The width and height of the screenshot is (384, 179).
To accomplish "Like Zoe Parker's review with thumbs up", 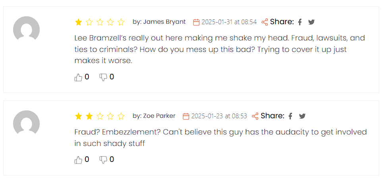I will click(78, 160).
